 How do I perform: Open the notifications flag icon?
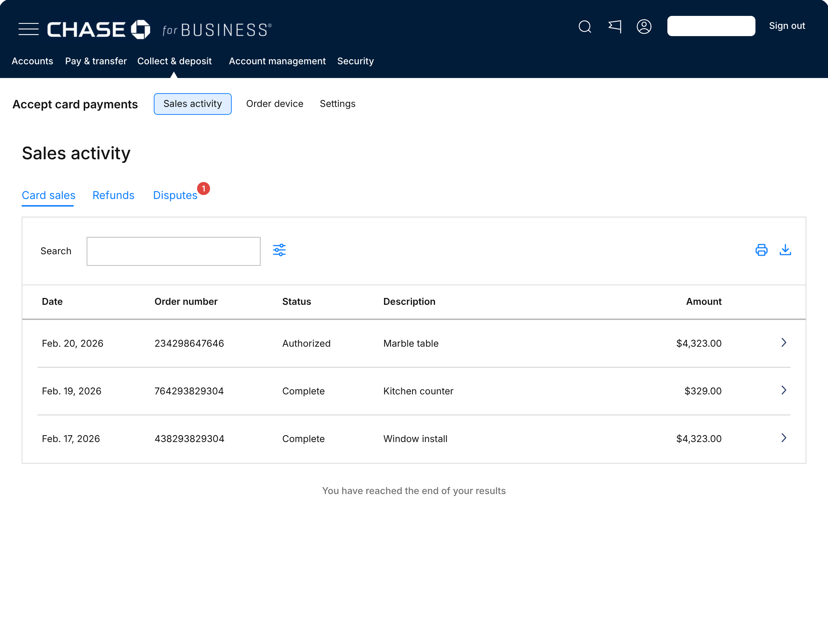[615, 27]
